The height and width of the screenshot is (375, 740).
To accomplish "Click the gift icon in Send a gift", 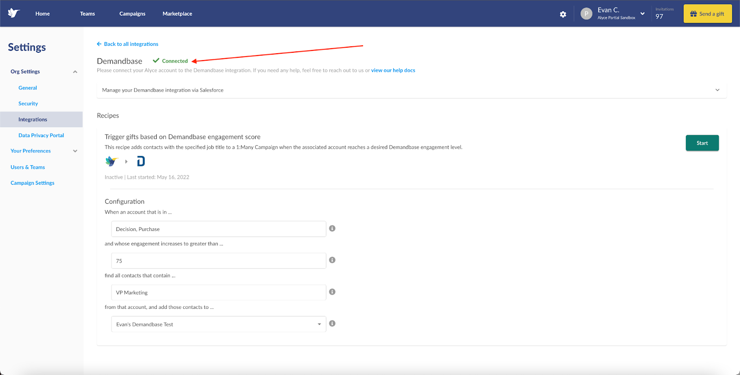I will point(693,14).
